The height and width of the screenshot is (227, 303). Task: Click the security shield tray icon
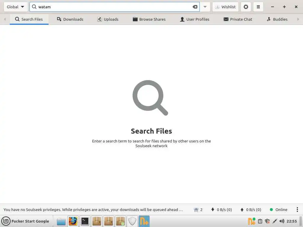[267, 221]
